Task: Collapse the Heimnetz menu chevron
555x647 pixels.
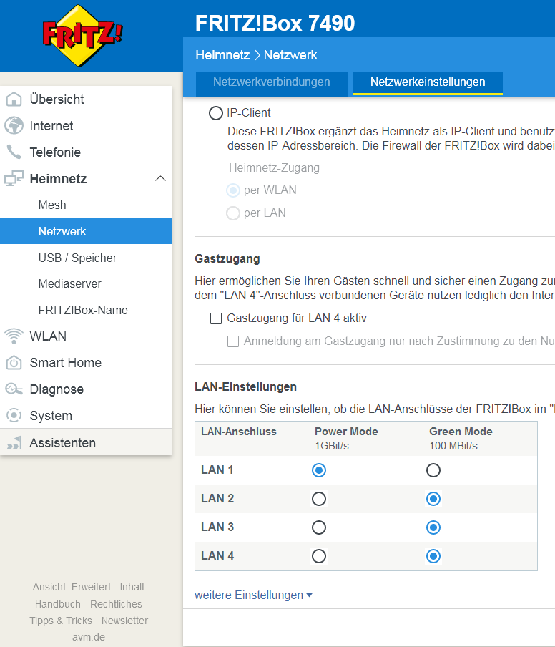Action: tap(160, 179)
